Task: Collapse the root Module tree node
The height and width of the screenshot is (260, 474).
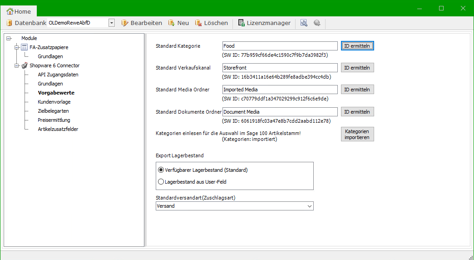Action: click(9, 38)
